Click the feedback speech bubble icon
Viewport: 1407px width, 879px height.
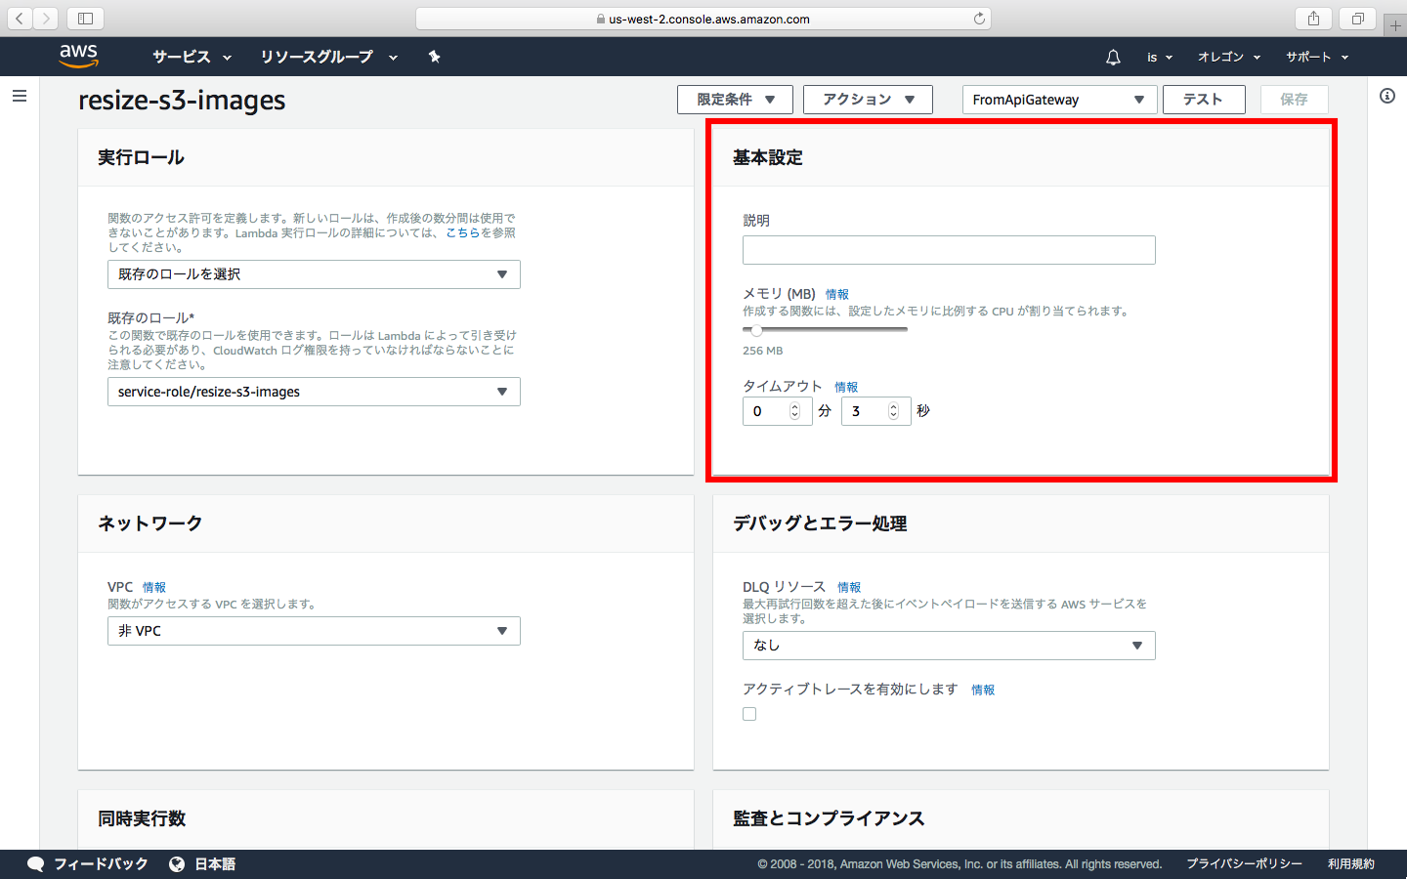(x=36, y=864)
